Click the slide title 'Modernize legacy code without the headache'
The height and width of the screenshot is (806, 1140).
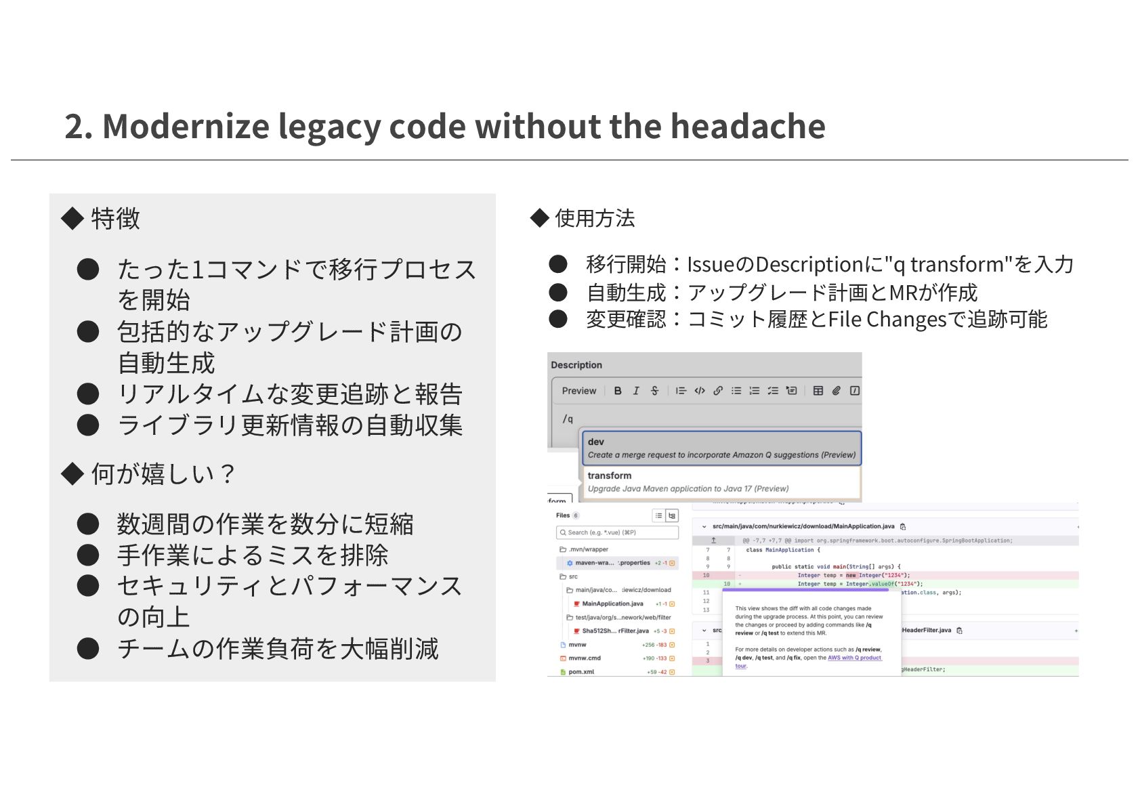click(x=464, y=126)
